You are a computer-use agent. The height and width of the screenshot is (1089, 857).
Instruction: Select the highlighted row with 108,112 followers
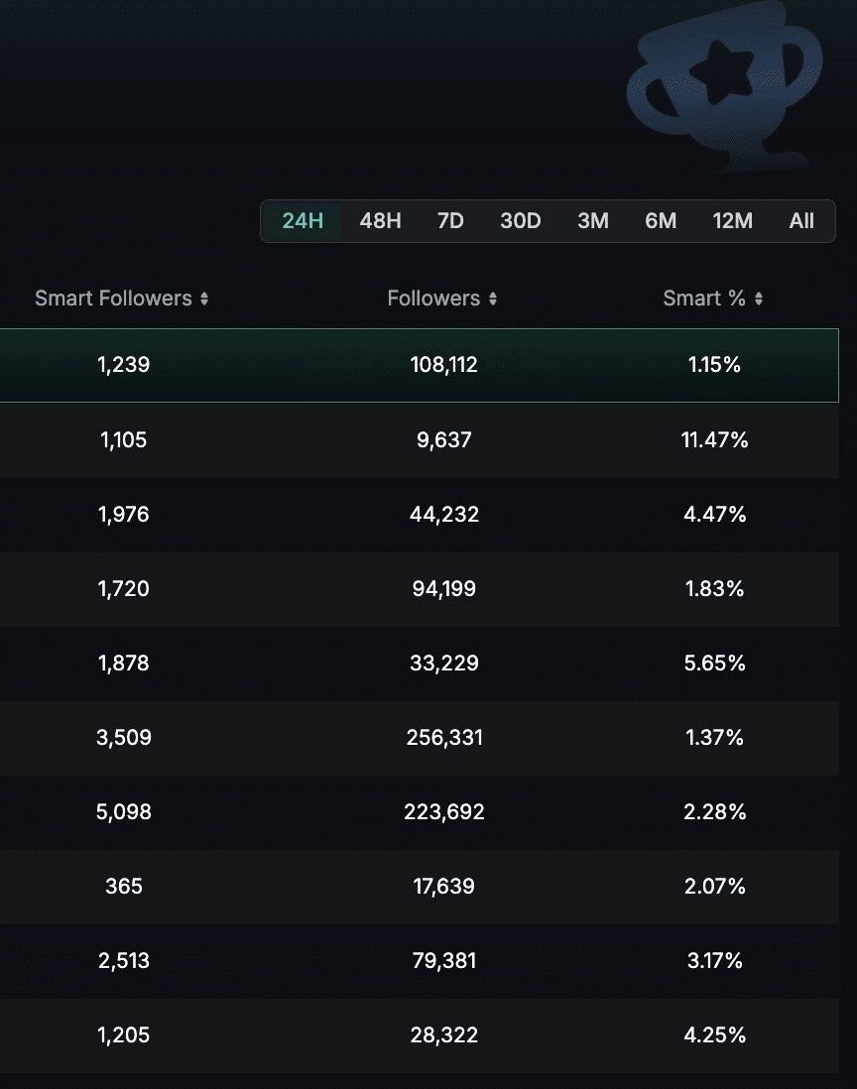tap(443, 365)
